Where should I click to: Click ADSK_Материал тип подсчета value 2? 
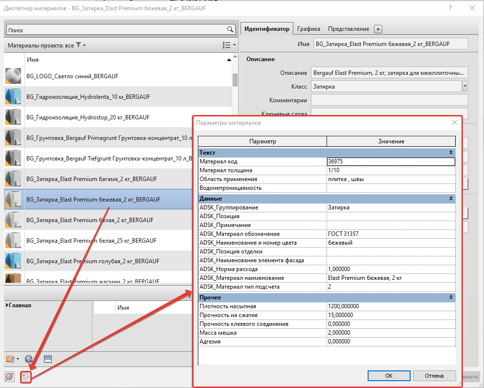coord(391,287)
